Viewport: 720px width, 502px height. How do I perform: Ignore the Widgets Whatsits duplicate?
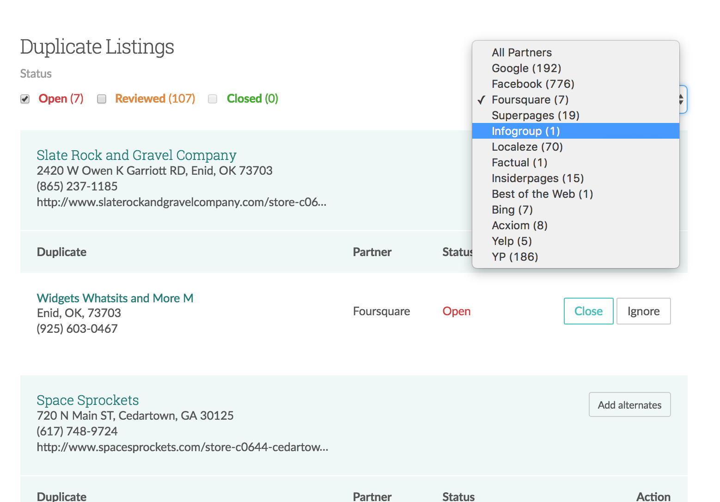pyautogui.click(x=643, y=311)
